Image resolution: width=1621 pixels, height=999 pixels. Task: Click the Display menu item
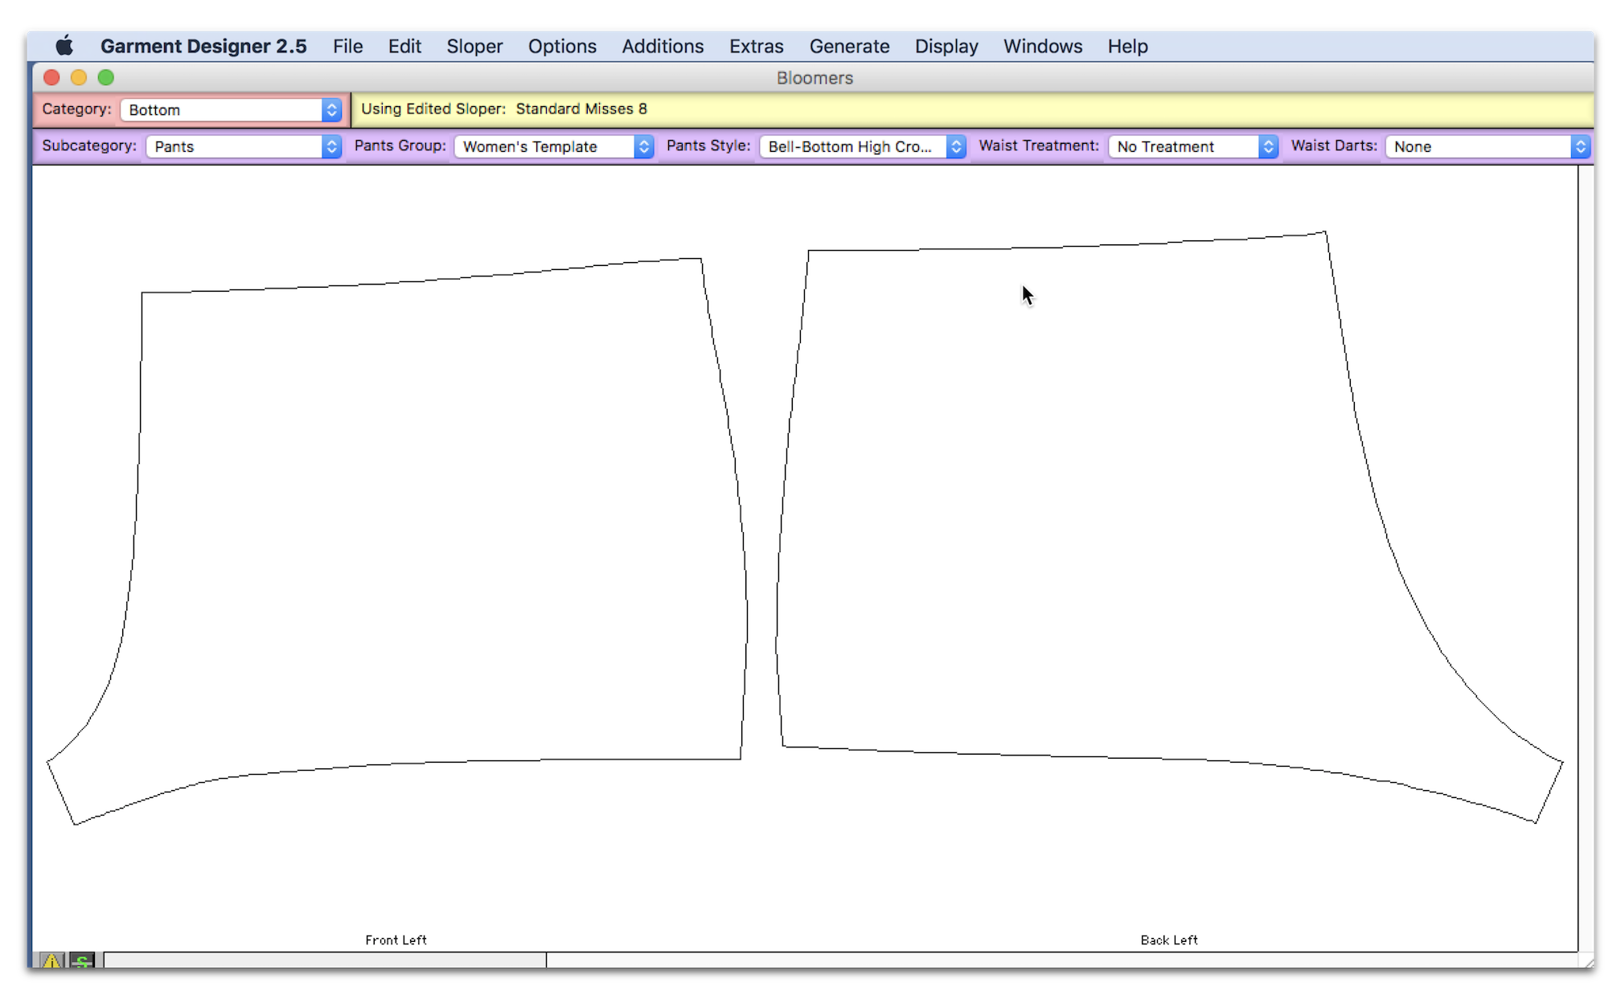[x=947, y=47]
